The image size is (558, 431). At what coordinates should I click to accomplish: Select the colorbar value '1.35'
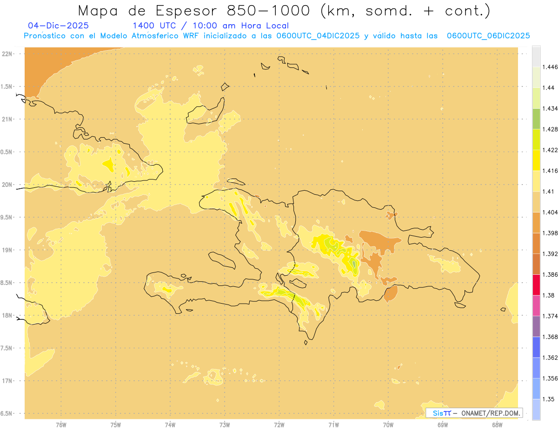click(x=549, y=399)
